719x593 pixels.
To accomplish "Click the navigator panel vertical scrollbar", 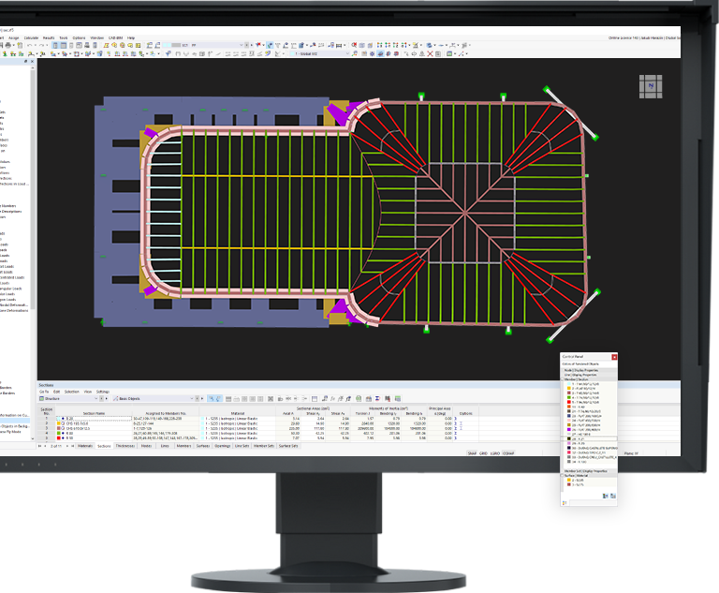I will pos(33,252).
